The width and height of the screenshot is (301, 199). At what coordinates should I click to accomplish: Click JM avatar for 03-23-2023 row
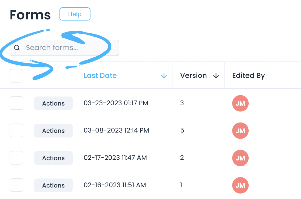240,103
